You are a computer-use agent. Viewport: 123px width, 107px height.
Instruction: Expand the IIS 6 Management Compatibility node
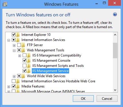tap(19, 56)
